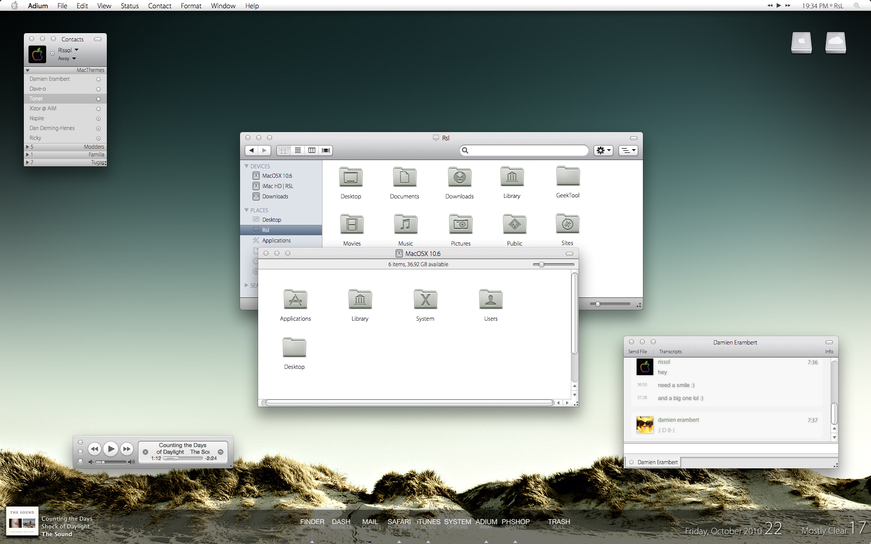The width and height of the screenshot is (871, 544).
Task: Open Applications folder in MacOSX 10.6 window
Action: pyautogui.click(x=296, y=299)
